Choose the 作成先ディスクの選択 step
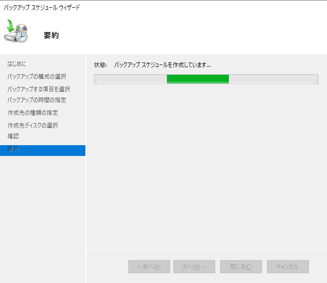 [x=33, y=125]
